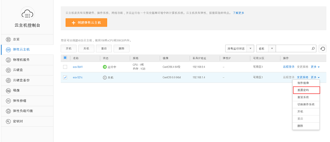This screenshot has width=330, height=142.
Task: Click the 弹性云主机 sidebar icon
Action: (8, 50)
